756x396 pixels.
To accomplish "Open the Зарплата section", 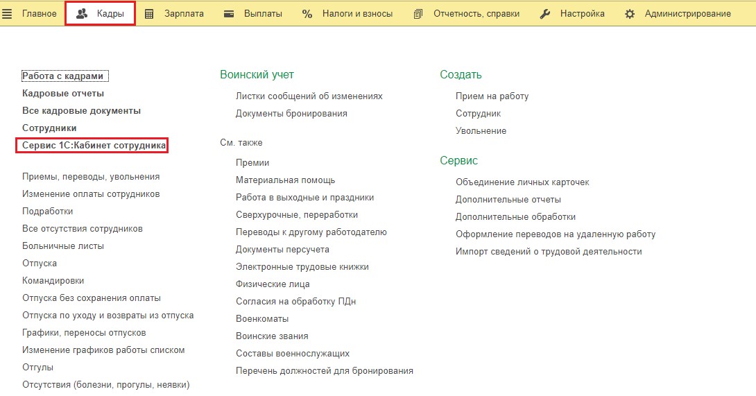I will [x=184, y=14].
